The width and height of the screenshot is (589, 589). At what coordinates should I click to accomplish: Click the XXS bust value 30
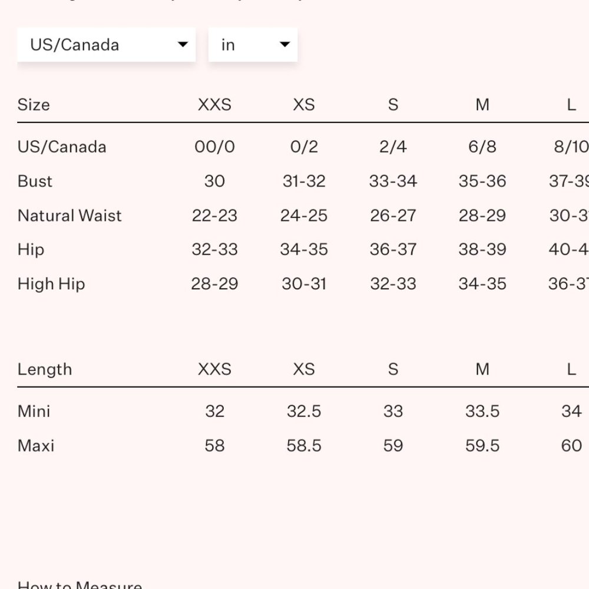pos(214,181)
